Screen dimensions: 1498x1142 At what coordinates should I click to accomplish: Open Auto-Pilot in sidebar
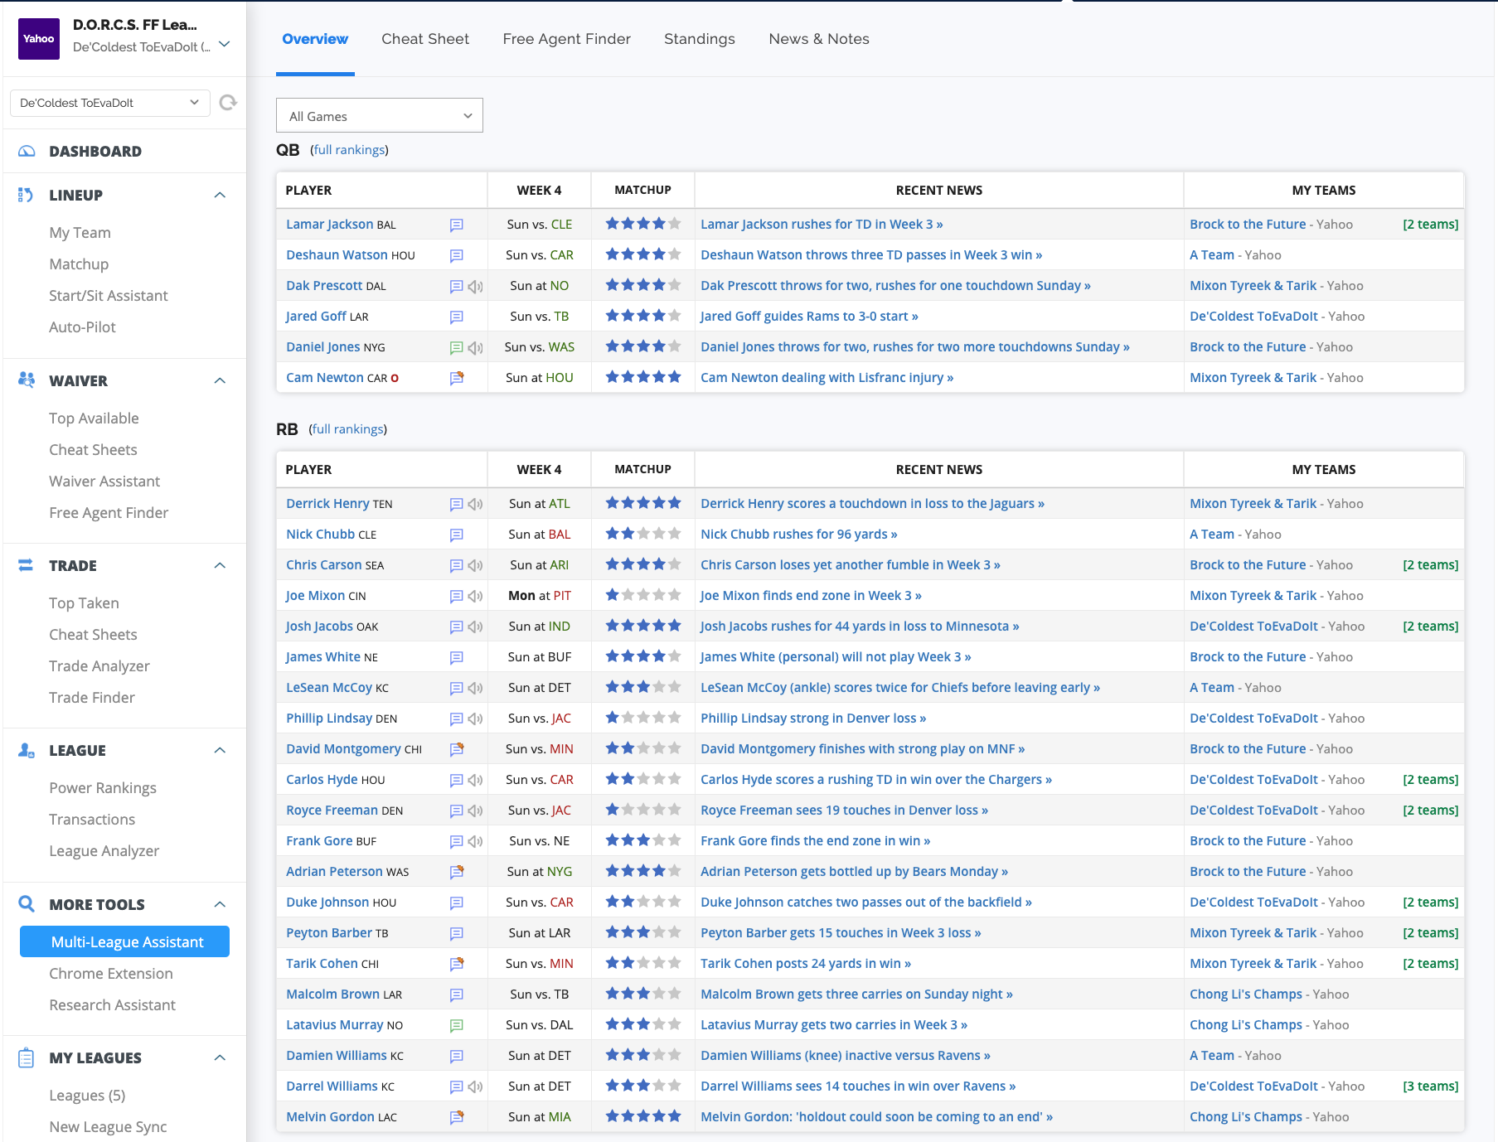[x=82, y=327]
